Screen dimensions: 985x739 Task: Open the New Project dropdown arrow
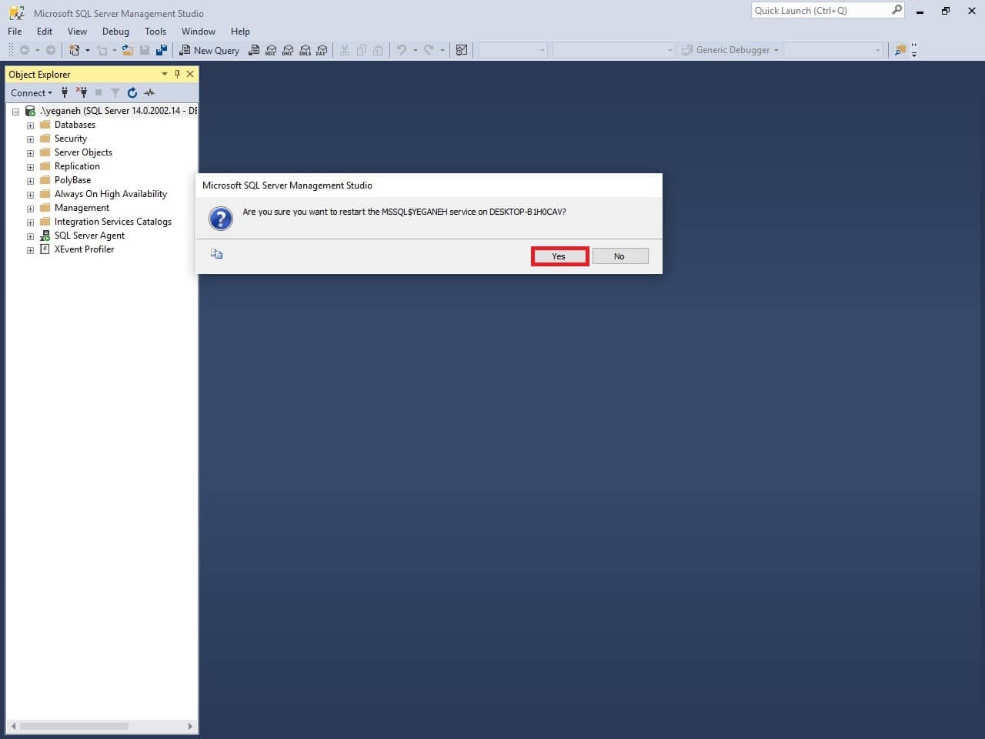tap(88, 50)
